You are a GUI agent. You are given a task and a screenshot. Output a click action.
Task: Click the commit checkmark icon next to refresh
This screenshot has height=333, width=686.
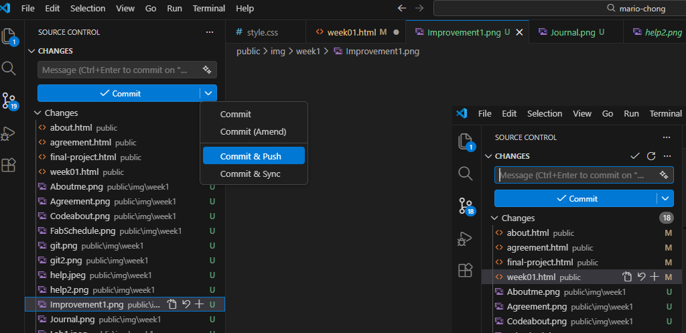click(x=635, y=156)
